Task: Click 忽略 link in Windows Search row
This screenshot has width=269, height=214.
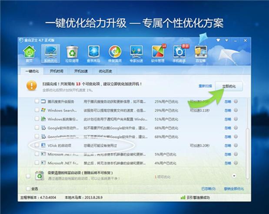Action: (228, 110)
